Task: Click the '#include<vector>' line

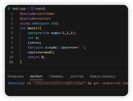Action: pos(35,19)
